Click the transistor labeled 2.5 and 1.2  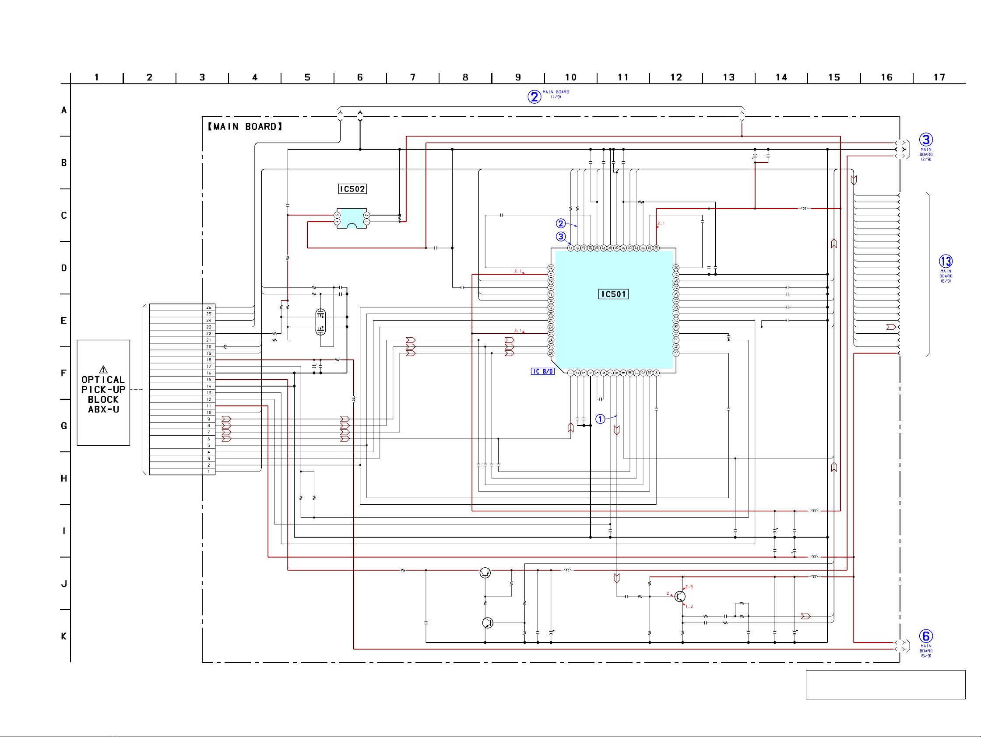point(680,597)
